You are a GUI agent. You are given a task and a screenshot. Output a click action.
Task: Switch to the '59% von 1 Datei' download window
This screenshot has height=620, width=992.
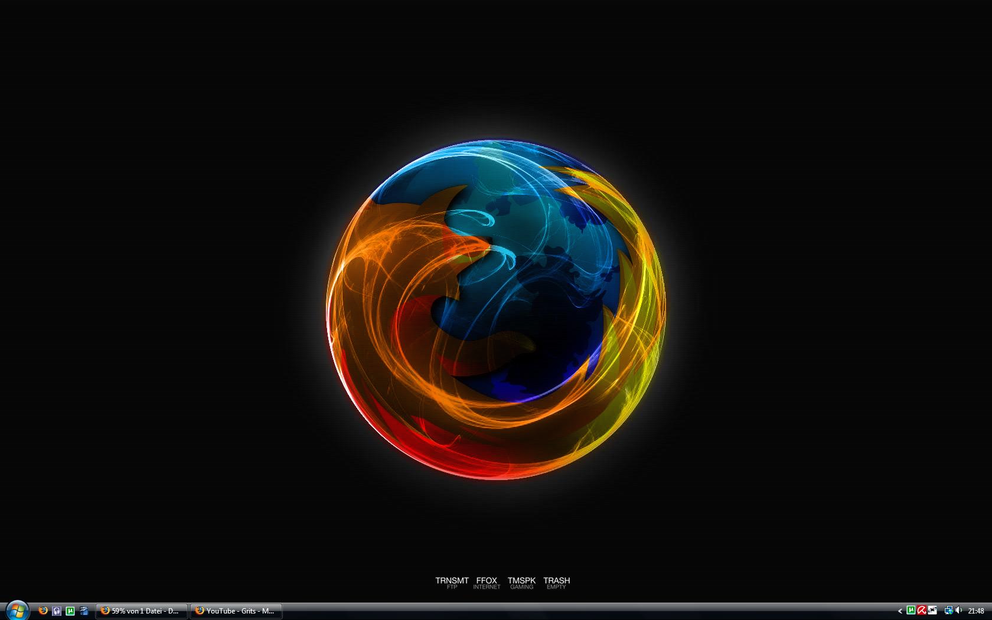click(142, 611)
